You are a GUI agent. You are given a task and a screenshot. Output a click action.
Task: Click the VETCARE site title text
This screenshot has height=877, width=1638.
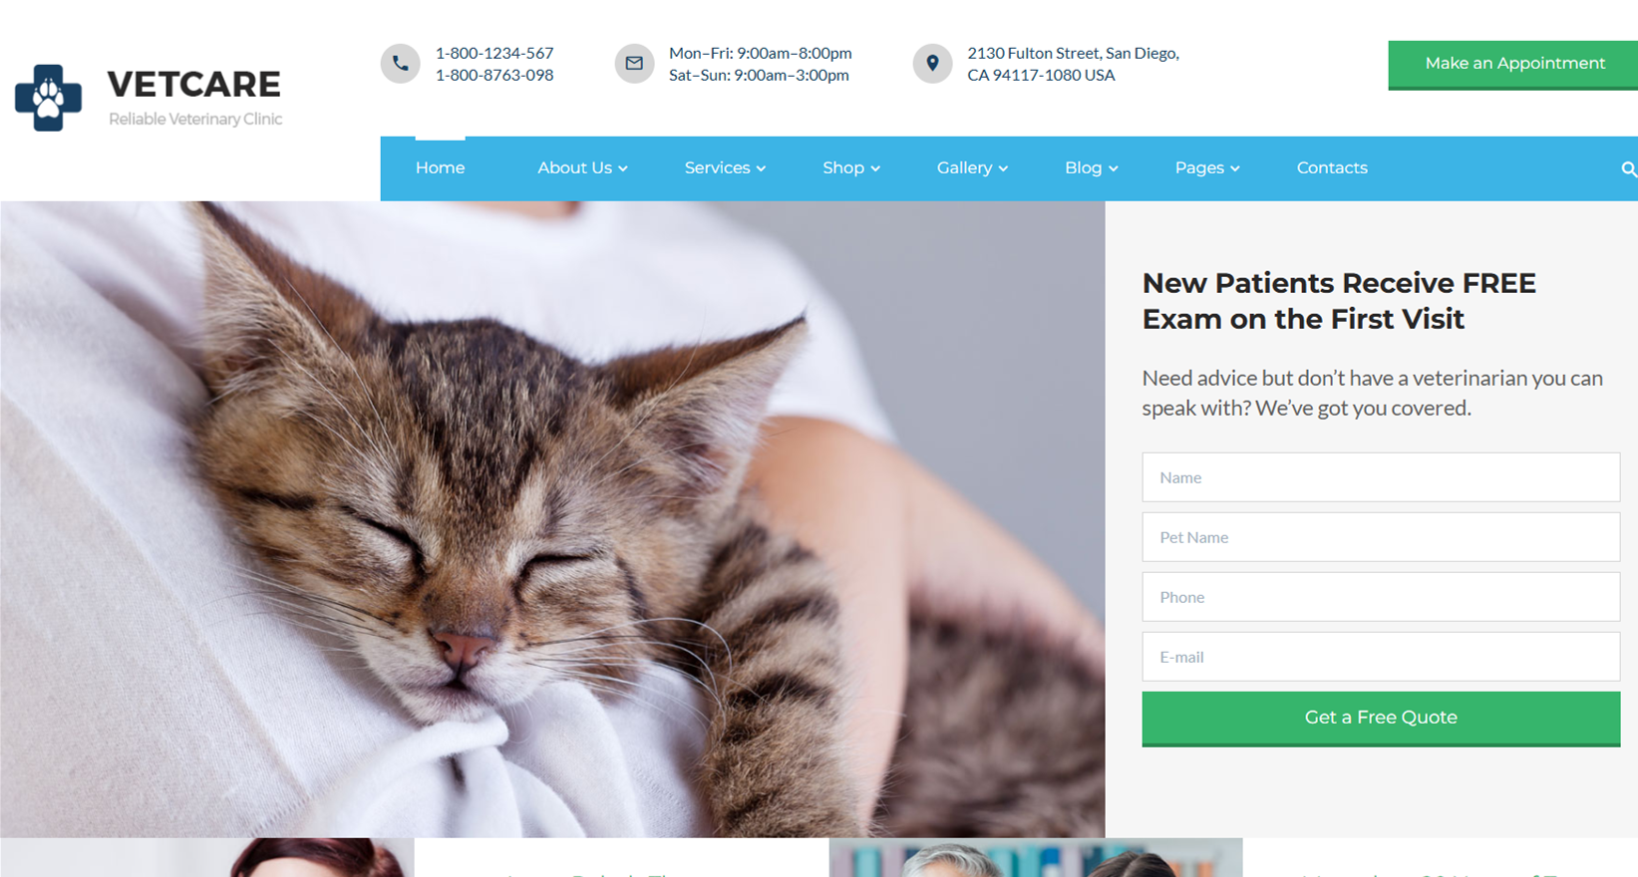click(x=194, y=85)
